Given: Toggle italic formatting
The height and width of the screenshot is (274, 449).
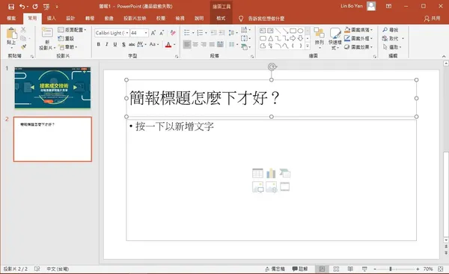Looking at the screenshot, I should [x=107, y=44].
